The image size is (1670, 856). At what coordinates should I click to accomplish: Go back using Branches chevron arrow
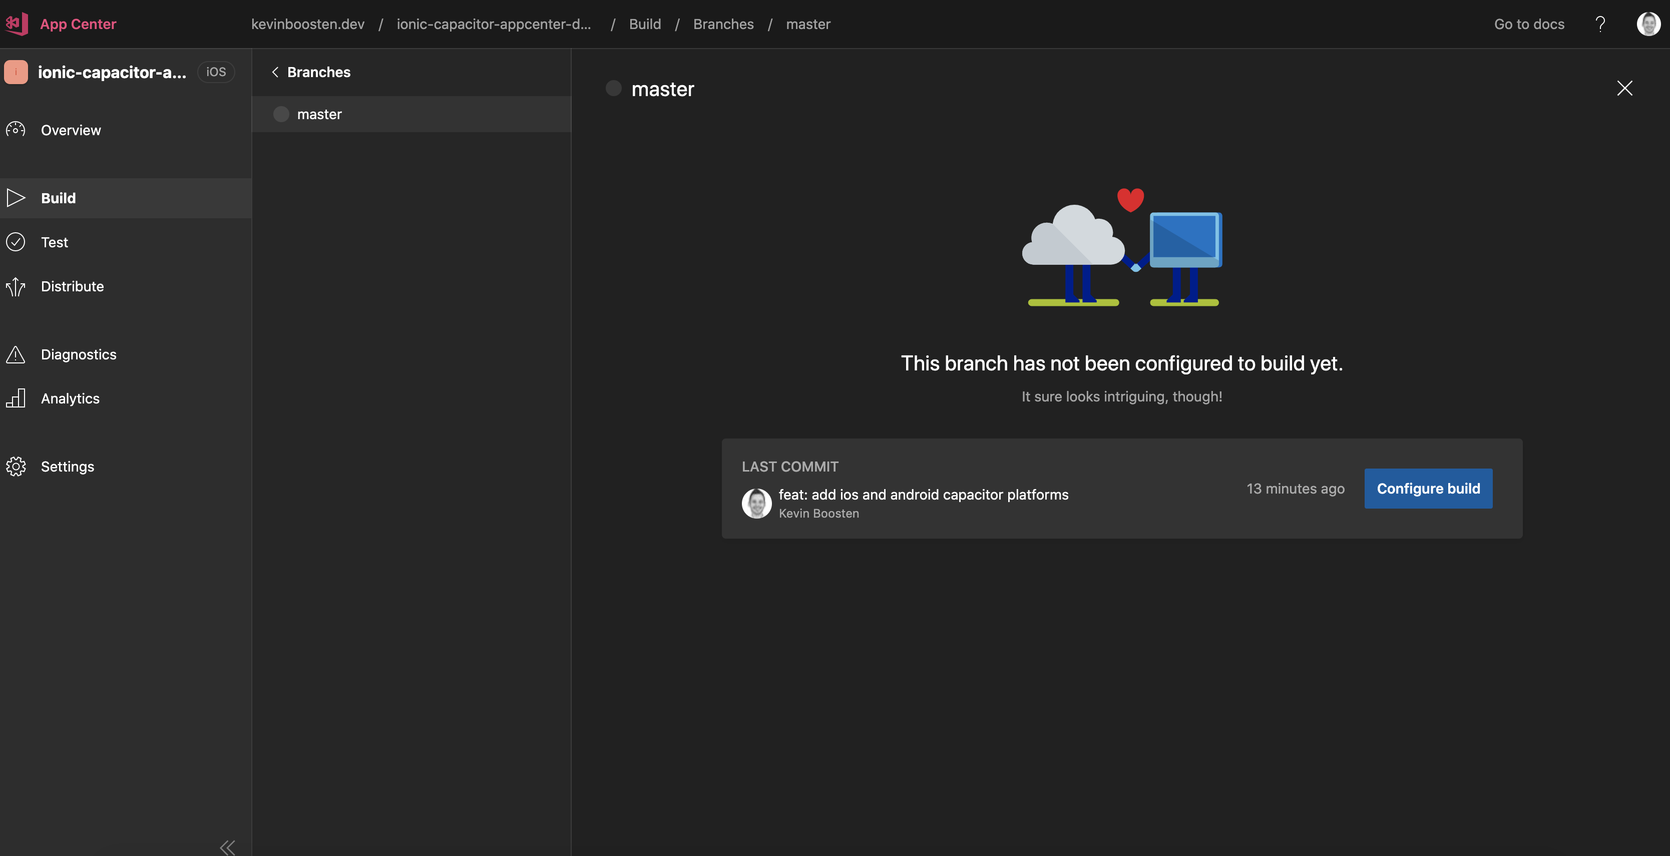point(275,72)
